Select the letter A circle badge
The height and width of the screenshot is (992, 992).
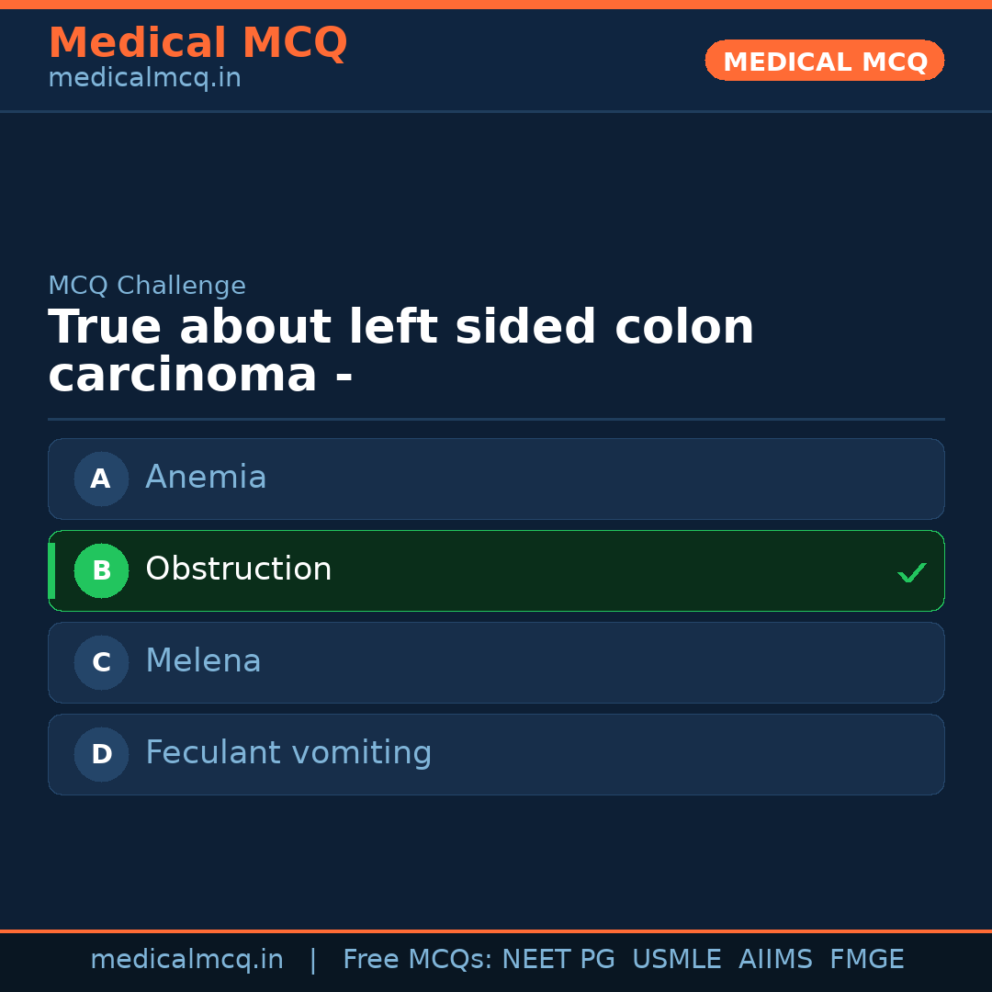[101, 479]
